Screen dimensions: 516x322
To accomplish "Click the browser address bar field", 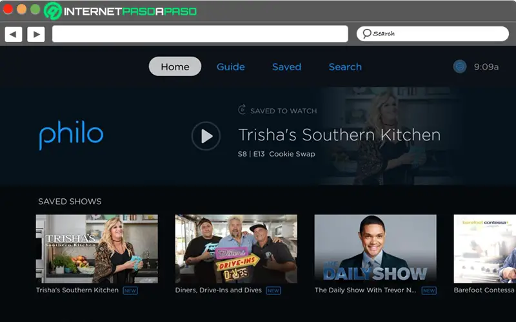I will [x=200, y=34].
